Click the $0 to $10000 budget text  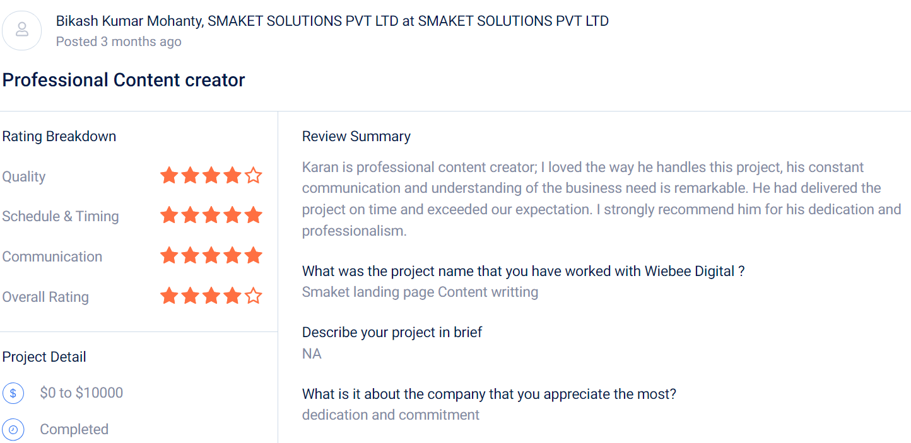click(81, 393)
